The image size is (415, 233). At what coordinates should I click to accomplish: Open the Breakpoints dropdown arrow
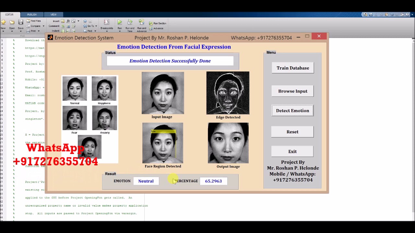pos(107,31)
